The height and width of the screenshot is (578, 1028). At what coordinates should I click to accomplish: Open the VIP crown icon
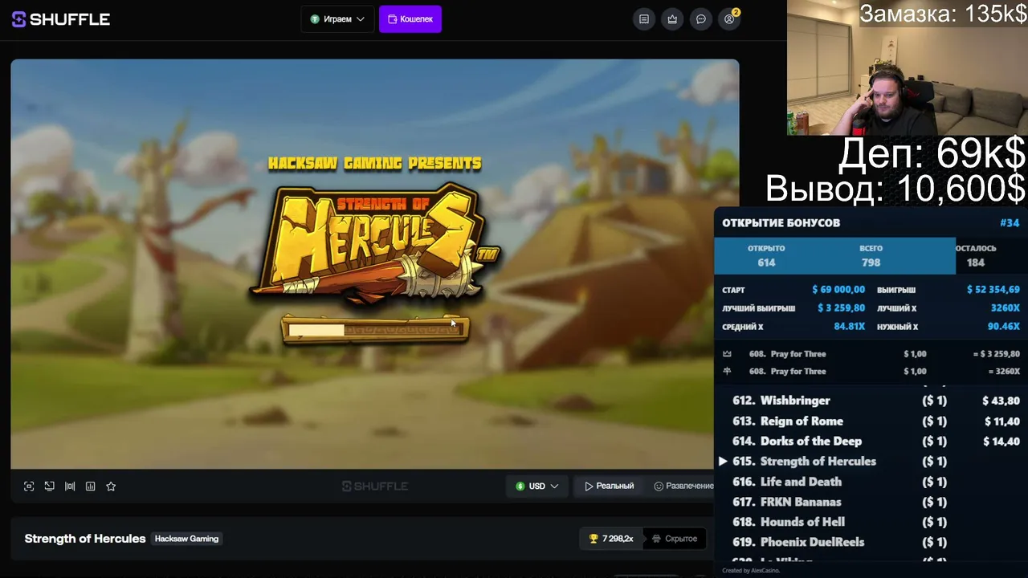tap(672, 19)
